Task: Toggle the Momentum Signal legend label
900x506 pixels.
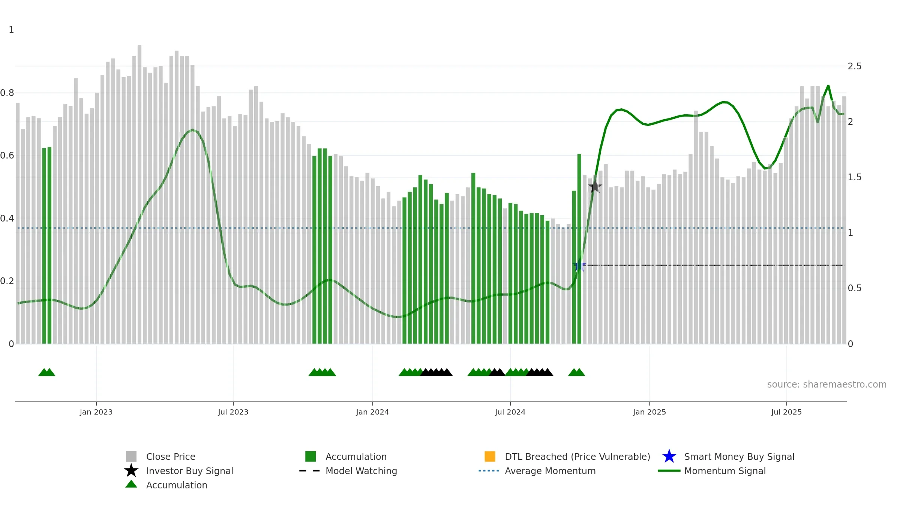Action: (x=725, y=471)
